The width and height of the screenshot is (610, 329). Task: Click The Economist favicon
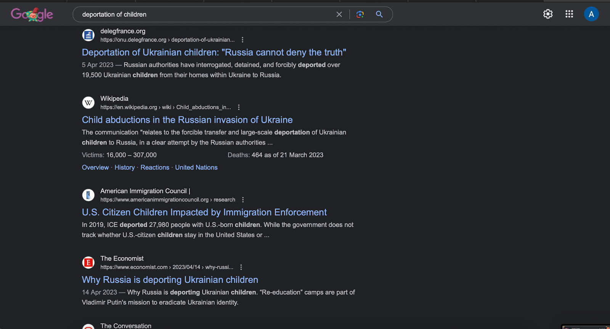pos(88,263)
